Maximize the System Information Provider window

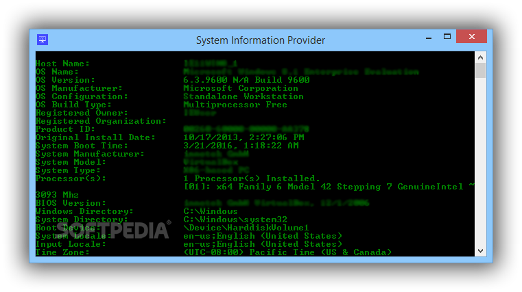[x=447, y=36]
